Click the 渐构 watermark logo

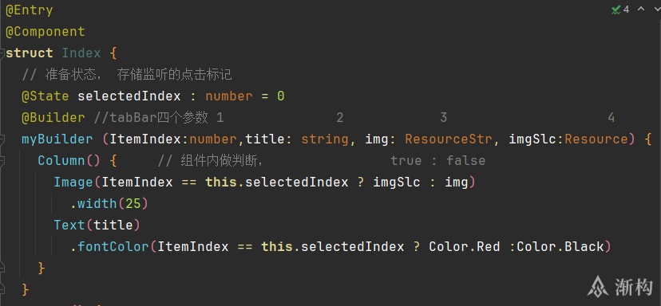point(620,287)
